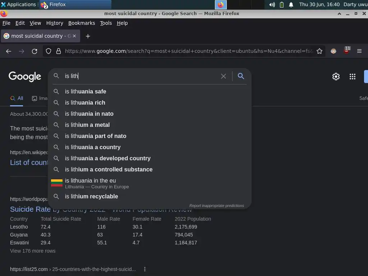
Task: Open the list25.com result URL
Action: pyautogui.click(x=73, y=269)
